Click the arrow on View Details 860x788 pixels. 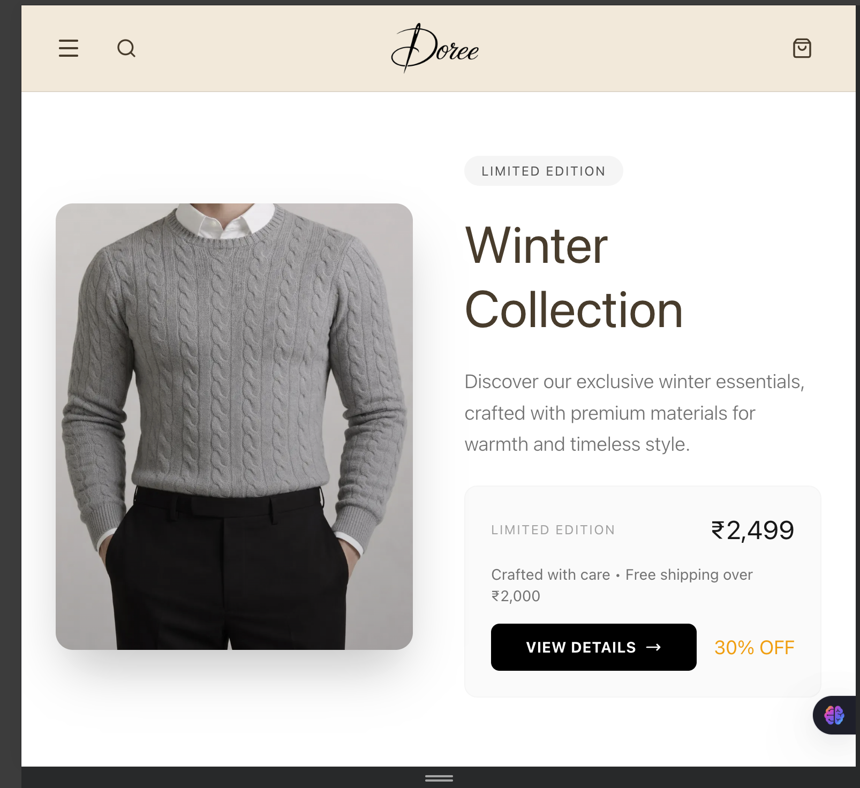653,647
